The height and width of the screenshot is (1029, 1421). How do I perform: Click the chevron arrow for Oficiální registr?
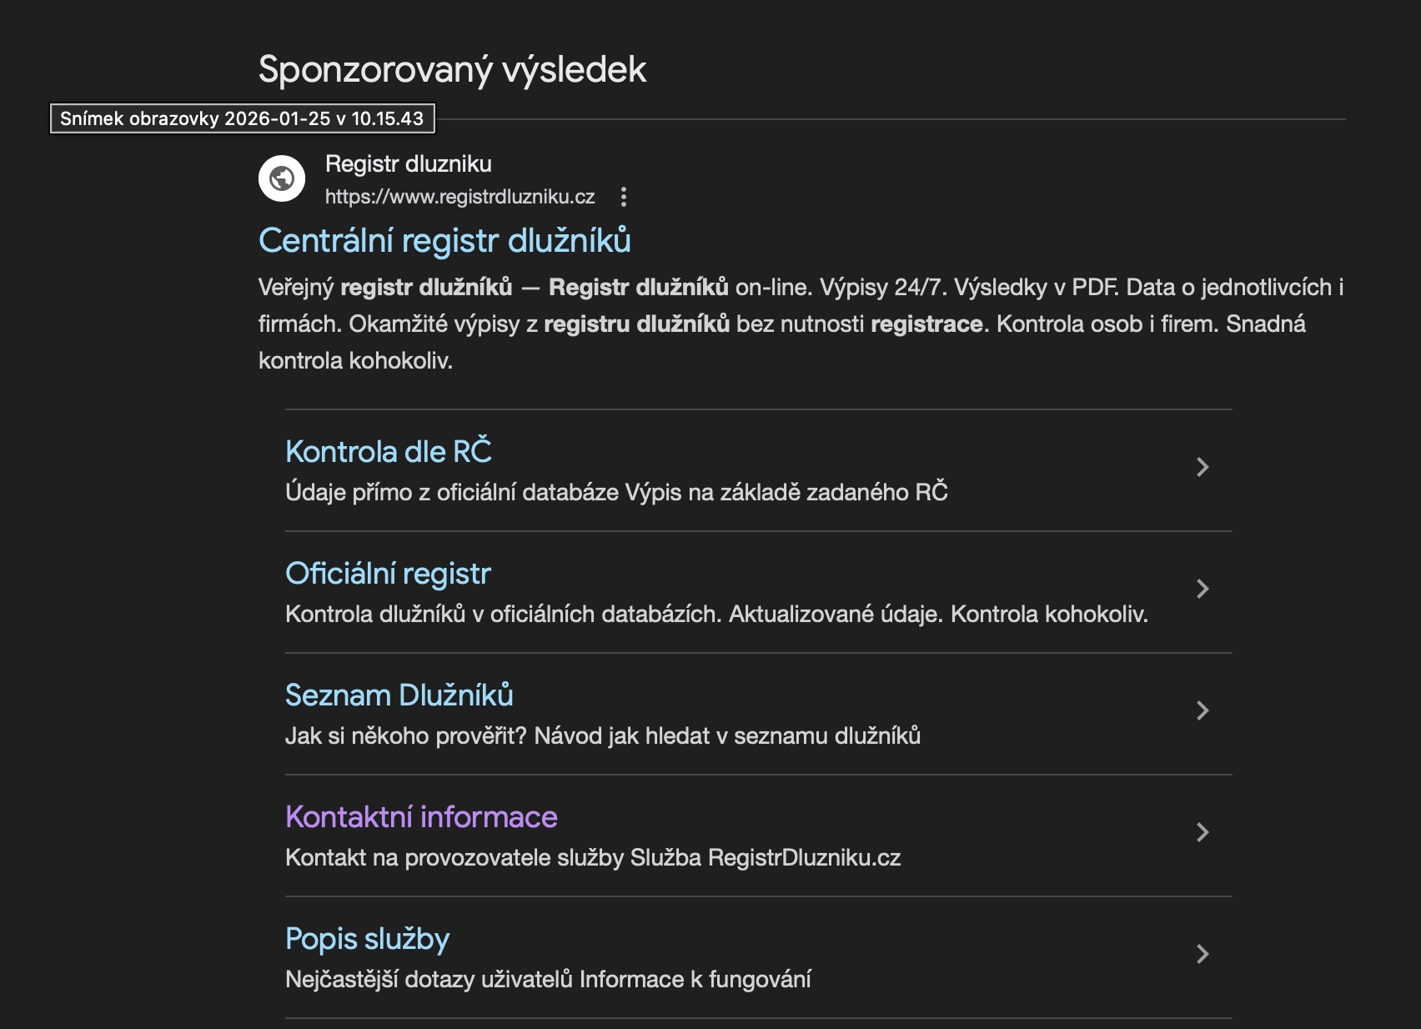pyautogui.click(x=1202, y=589)
